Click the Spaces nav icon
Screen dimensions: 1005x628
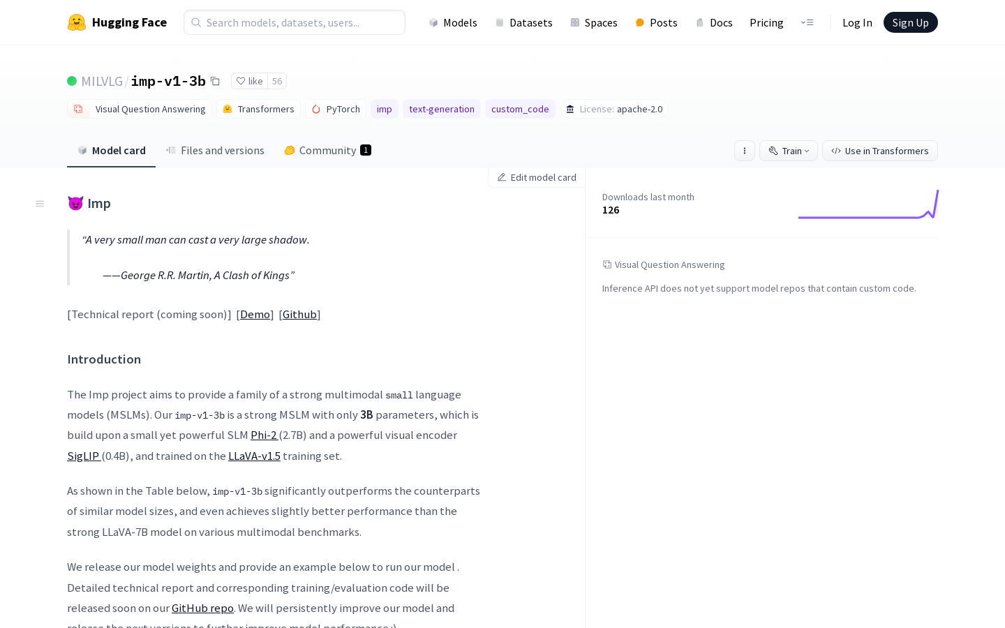[x=575, y=22]
